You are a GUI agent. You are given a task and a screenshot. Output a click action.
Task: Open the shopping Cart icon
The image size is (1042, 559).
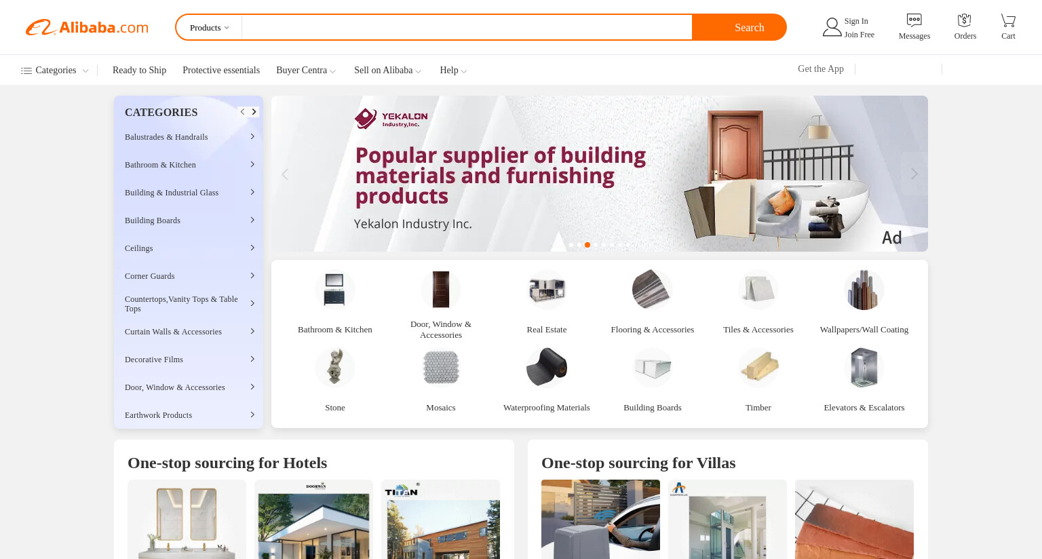tap(1008, 20)
